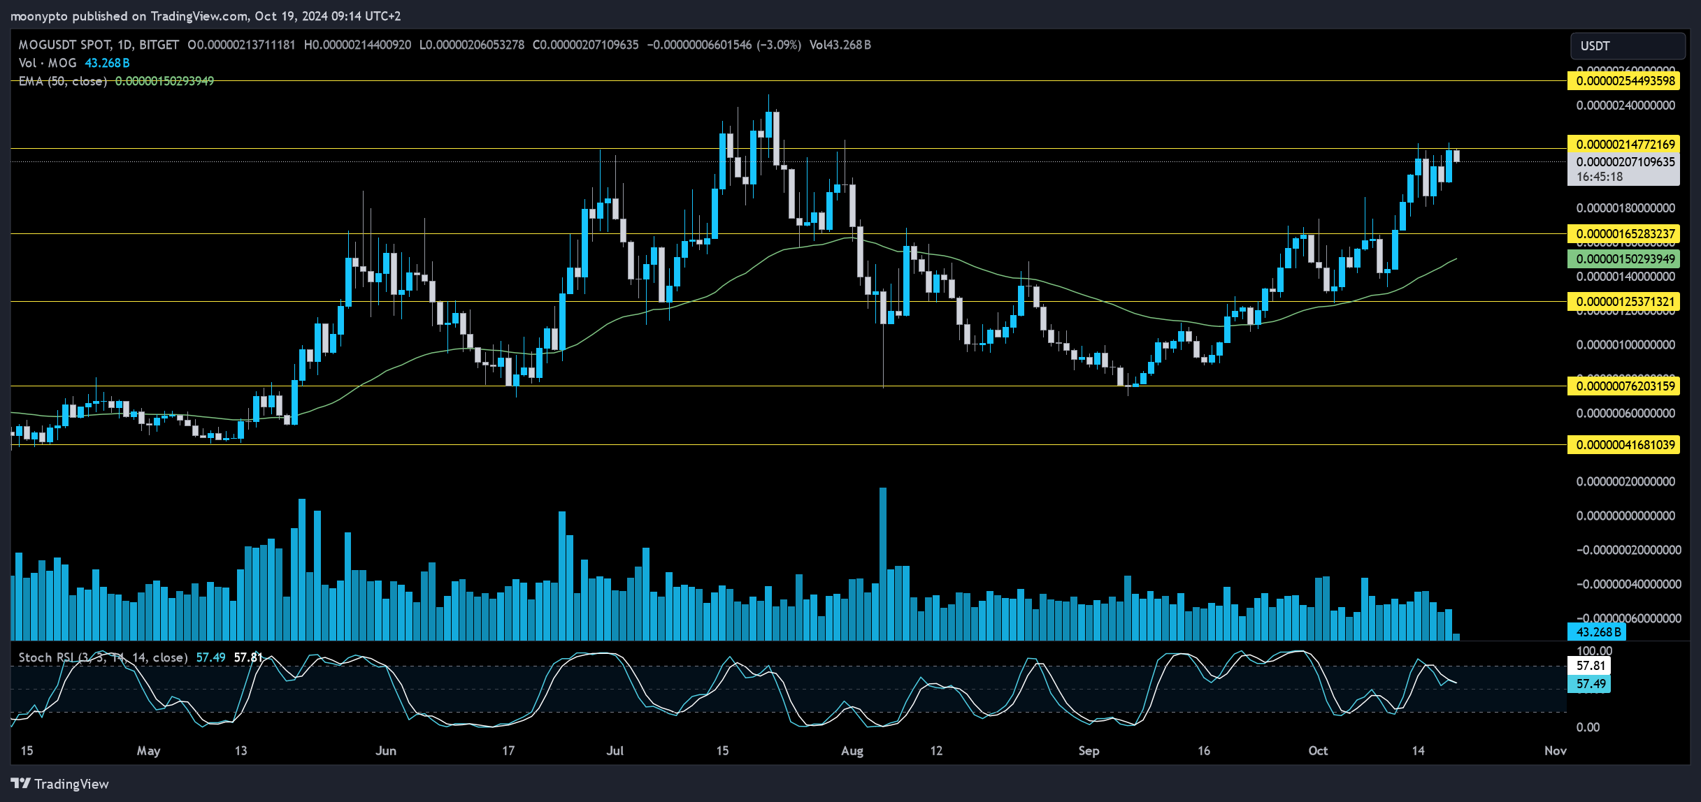1701x802 pixels.
Task: Click the axis value 0.00000240000000
Action: 1625,105
